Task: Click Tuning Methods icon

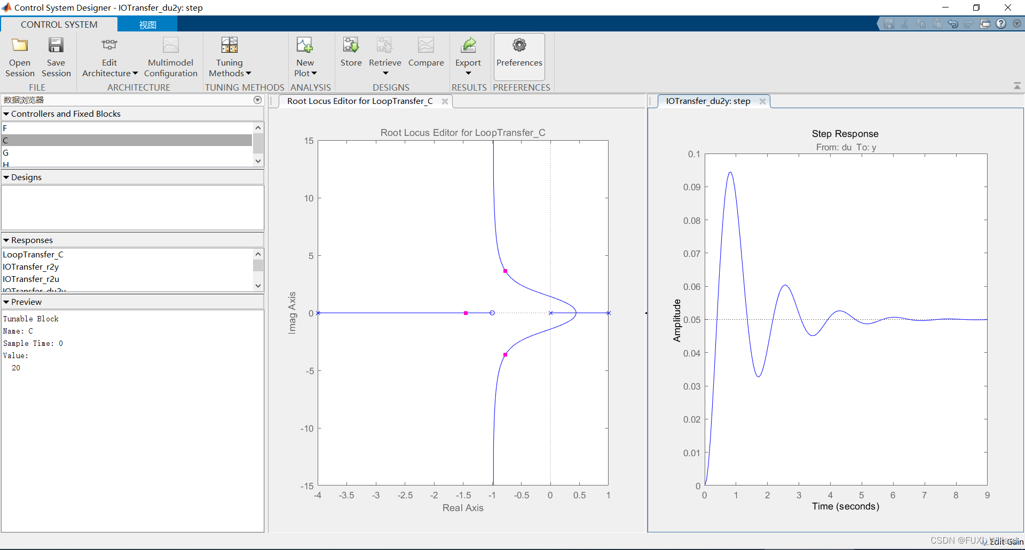Action: pos(230,45)
